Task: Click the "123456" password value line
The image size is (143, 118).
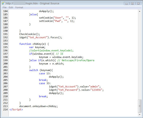Action: point(76,90)
